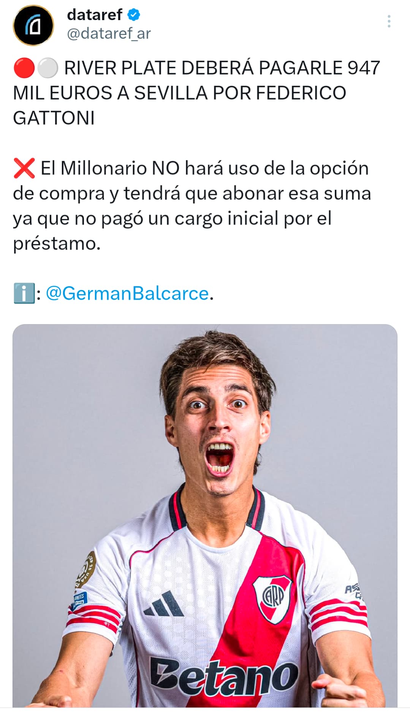Screen dimensions: 410x715
Task: Open the dataref profile avatar
Action: pyautogui.click(x=33, y=25)
